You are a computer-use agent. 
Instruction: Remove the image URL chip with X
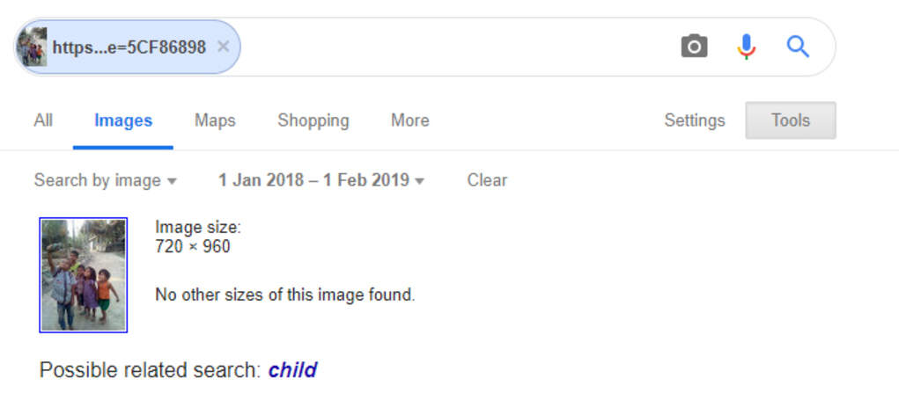point(223,47)
